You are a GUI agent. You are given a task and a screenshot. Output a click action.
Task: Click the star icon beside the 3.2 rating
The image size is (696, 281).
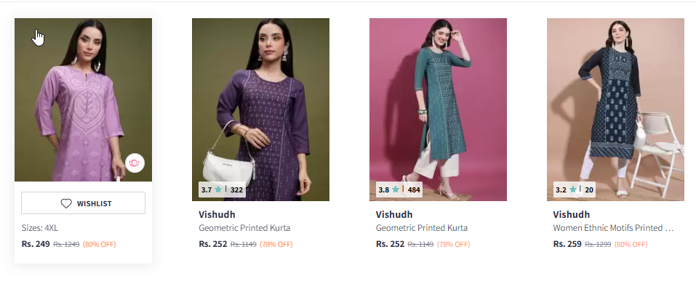[572, 190]
